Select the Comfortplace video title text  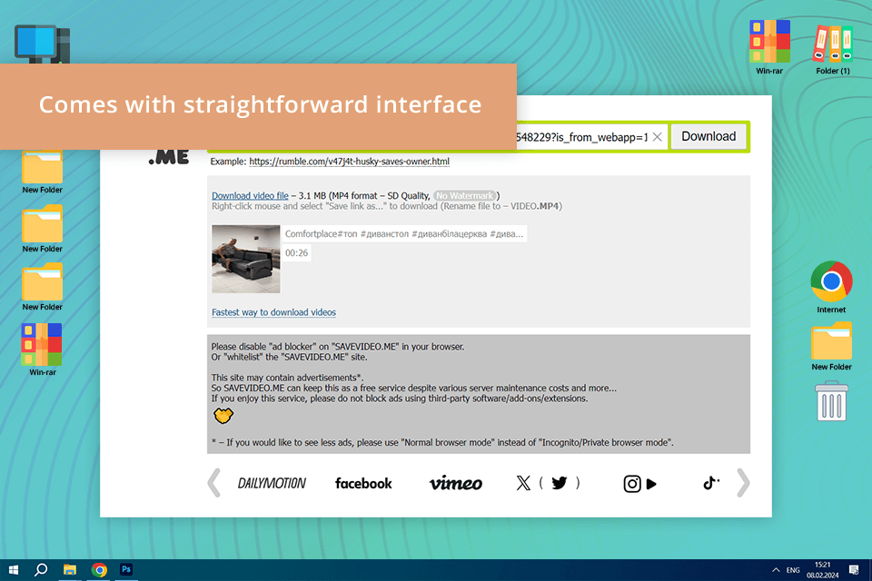tap(404, 234)
